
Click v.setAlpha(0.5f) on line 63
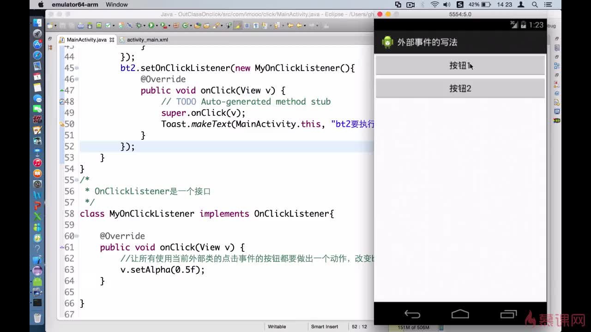click(x=163, y=270)
